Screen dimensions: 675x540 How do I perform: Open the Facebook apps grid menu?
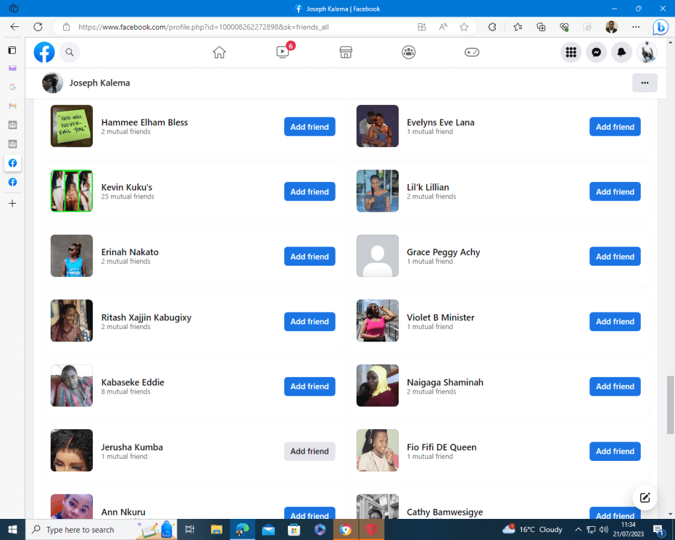(x=571, y=52)
